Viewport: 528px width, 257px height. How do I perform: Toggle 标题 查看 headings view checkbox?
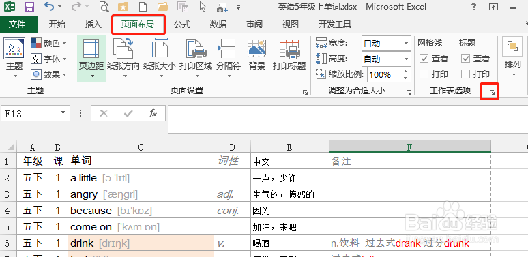point(465,59)
